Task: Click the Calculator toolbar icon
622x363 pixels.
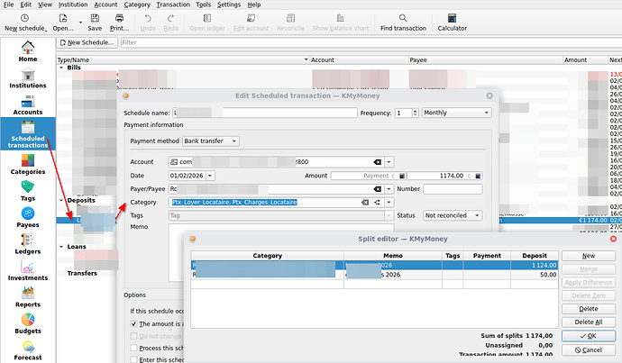Action: pos(452,22)
